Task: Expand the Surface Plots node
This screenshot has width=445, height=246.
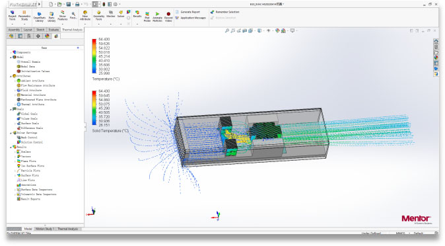Action: click(x=15, y=175)
